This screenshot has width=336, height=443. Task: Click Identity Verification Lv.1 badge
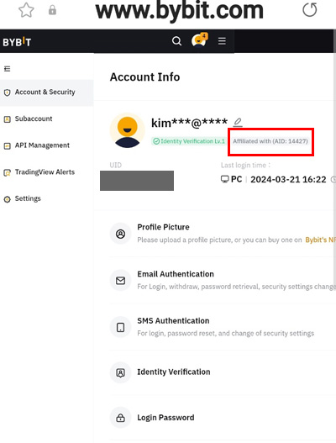(x=189, y=141)
